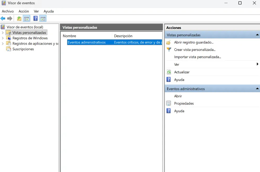The image size is (260, 172).
Task: Click the up-one-level folder icon
Action: [x=19, y=18]
